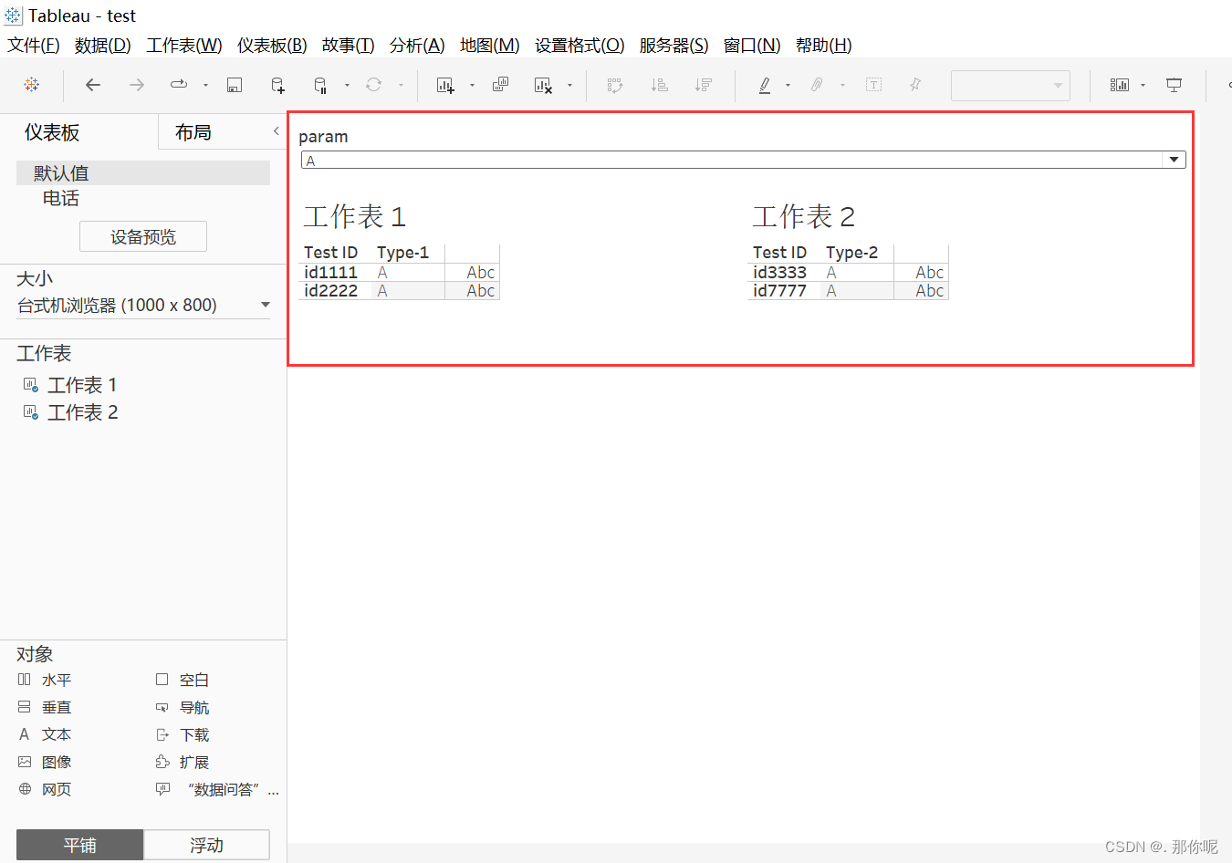Click the new worksheet icon

pyautogui.click(x=445, y=85)
